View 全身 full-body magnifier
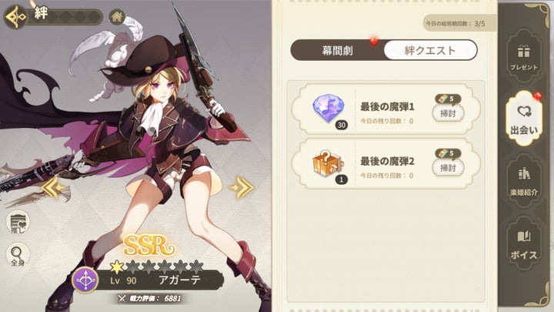 (x=18, y=255)
